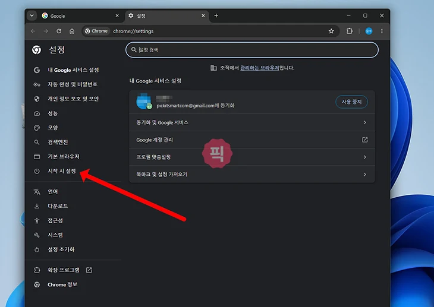Open a new tab with plus button

[x=216, y=16]
